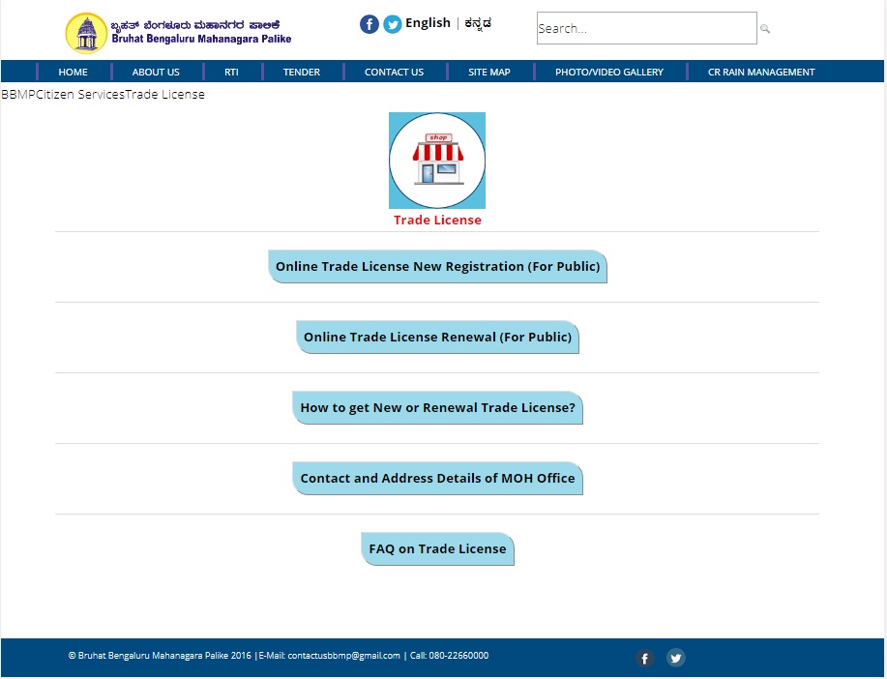This screenshot has height=679, width=887.
Task: Open the ABOUT US menu
Action: pos(156,72)
